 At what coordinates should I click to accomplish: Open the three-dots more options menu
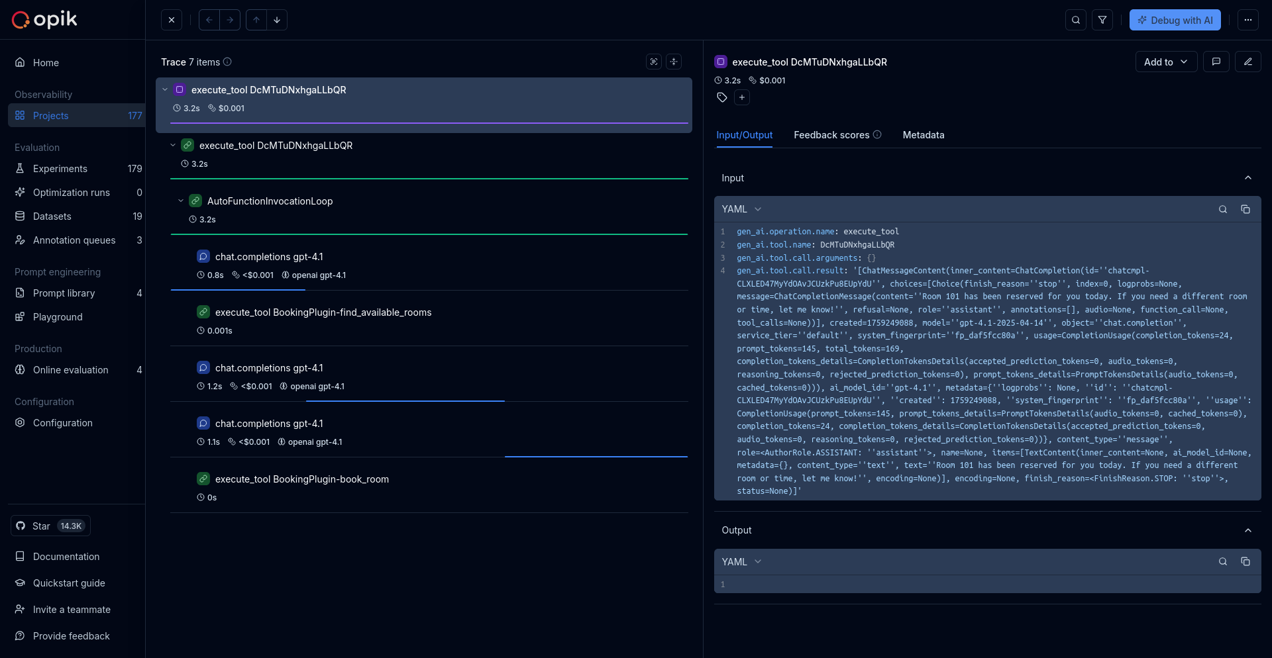pos(1248,20)
